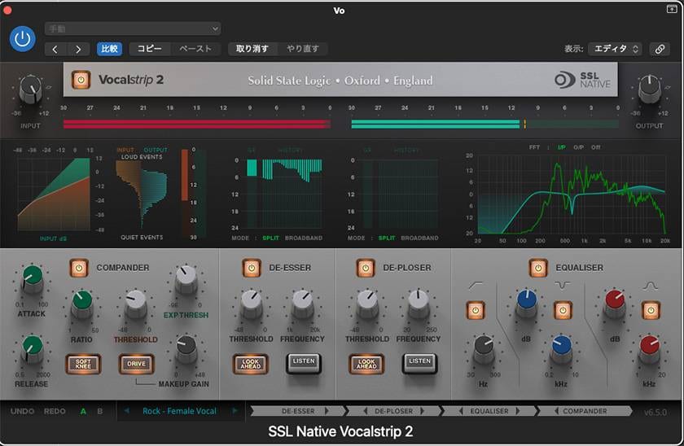The width and height of the screenshot is (684, 446).
Task: Click REDO in the bottom bar
Action: (55, 411)
